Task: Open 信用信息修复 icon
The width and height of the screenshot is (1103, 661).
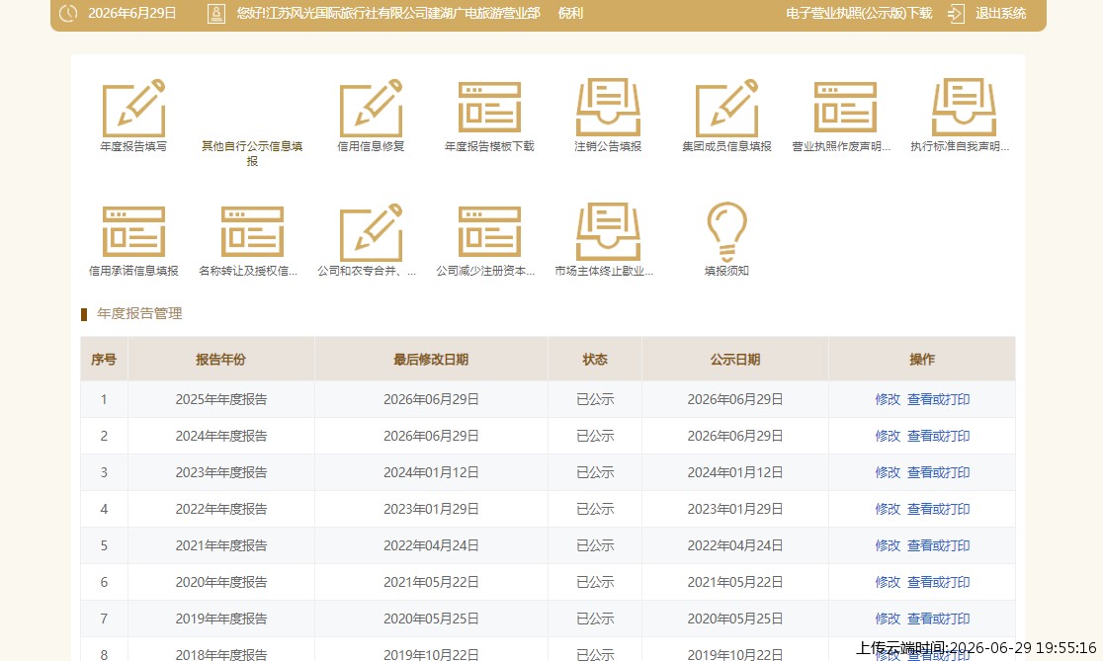Action: pyautogui.click(x=371, y=109)
